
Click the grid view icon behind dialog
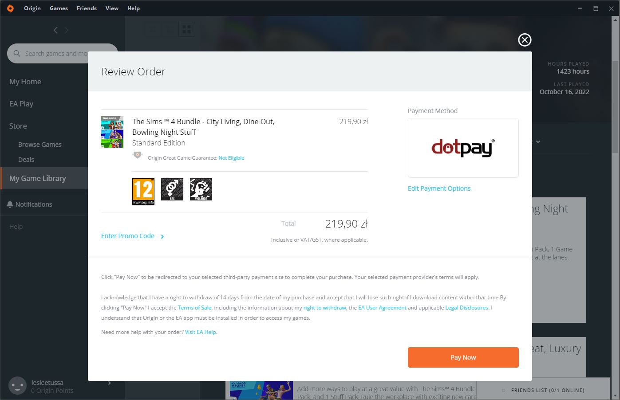tap(187, 30)
